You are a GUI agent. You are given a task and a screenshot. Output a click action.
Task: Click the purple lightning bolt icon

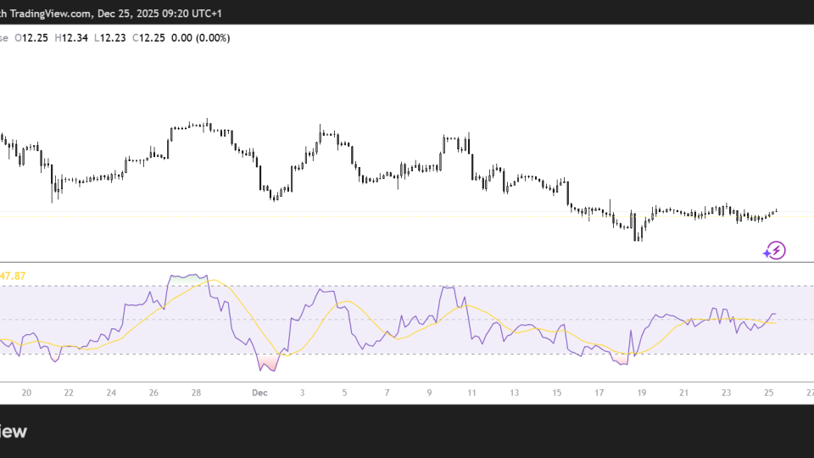pos(774,250)
